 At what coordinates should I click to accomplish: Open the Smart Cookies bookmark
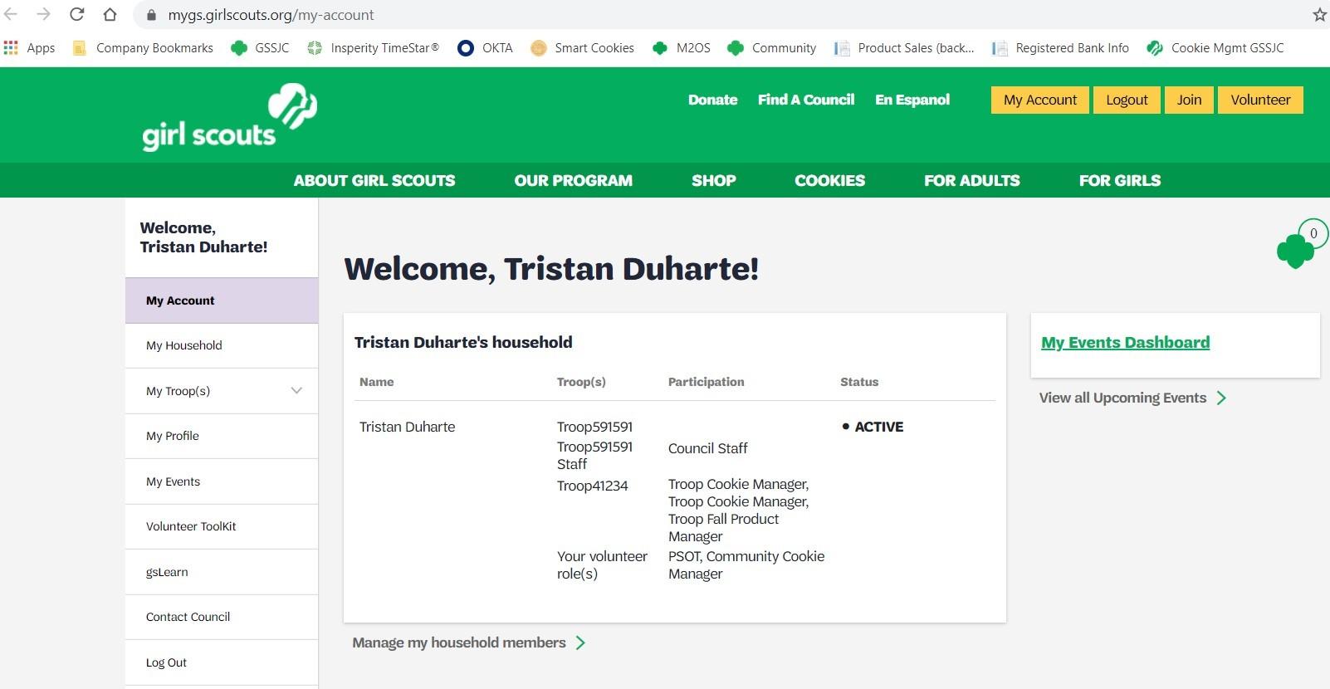(x=582, y=48)
